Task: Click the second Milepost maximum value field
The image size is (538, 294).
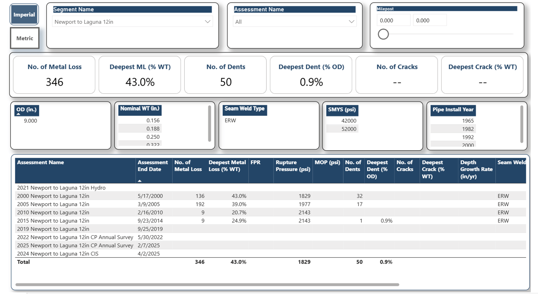Action: coord(429,20)
